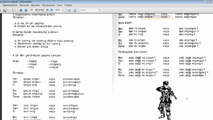Click the text "zeki değil miymişim ?"
Viewport: 213px width, 120px height.
point(192,58)
